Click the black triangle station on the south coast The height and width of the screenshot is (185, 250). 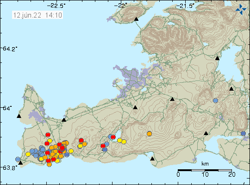(x=152, y=159)
